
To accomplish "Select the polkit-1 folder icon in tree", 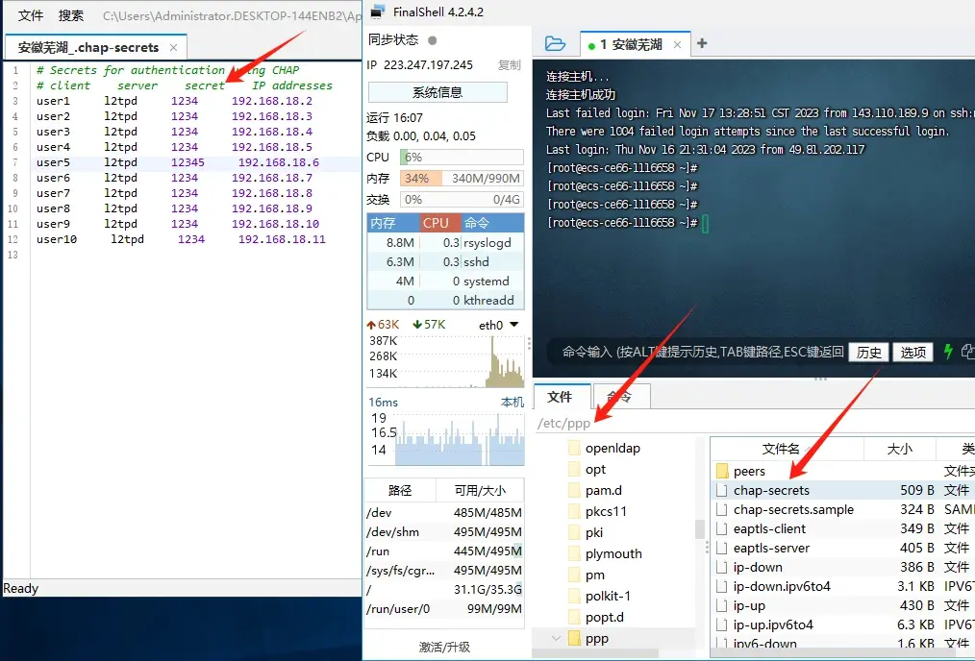I will tap(574, 595).
